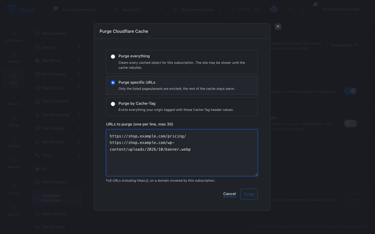This screenshot has width=375, height=234.
Task: Open Support in the left rail
Action: click(x=13, y=211)
